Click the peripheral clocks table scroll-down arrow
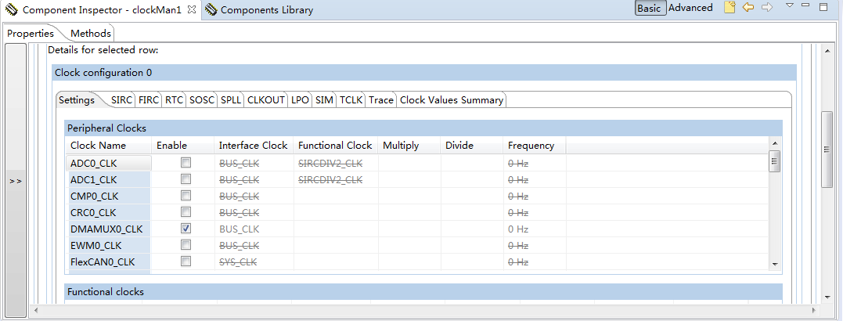Screen dimensions: 843x321 (775, 264)
